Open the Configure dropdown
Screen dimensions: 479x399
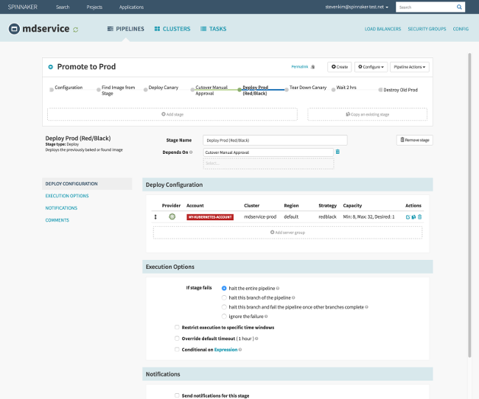pos(371,66)
